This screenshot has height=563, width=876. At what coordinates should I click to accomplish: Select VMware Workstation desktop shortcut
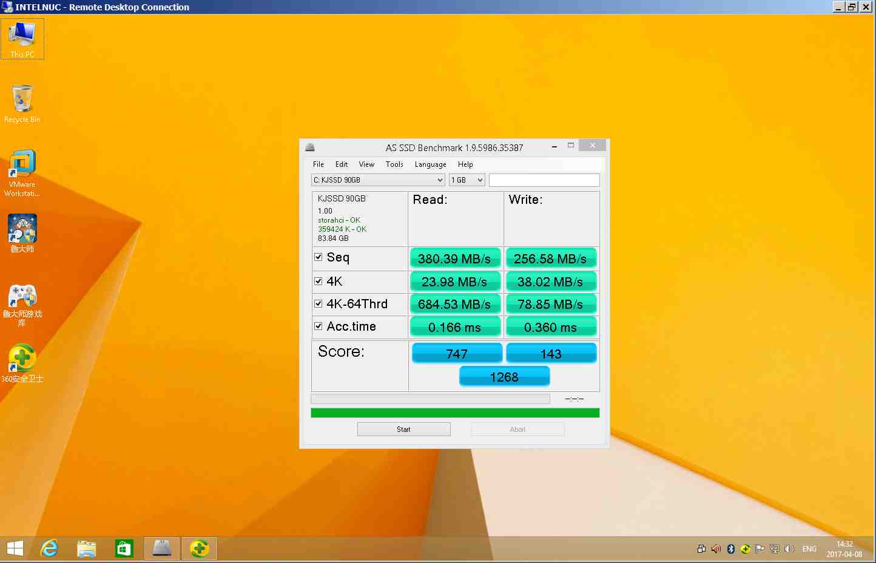pyautogui.click(x=22, y=173)
